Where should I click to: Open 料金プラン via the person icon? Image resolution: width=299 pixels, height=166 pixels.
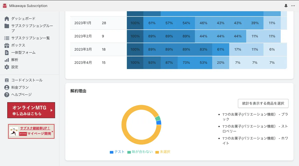7,87
